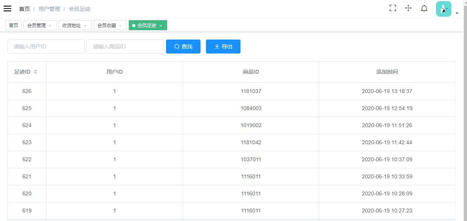
Task: Click the 导出 export button
Action: tap(223, 47)
